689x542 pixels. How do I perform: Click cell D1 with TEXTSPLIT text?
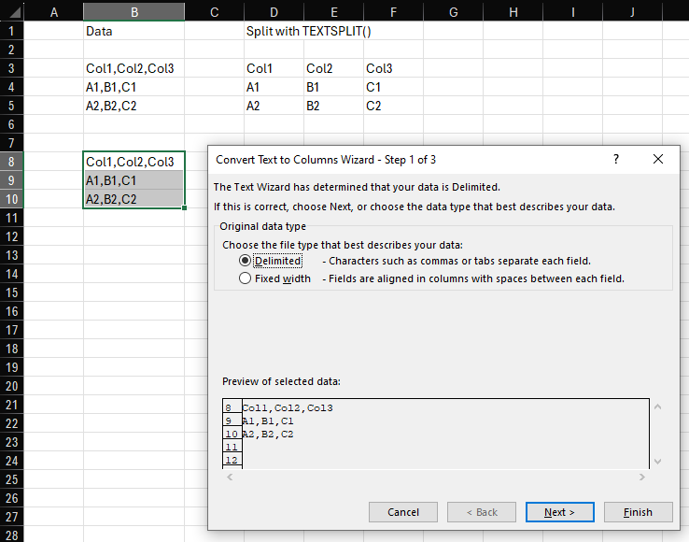[x=272, y=31]
